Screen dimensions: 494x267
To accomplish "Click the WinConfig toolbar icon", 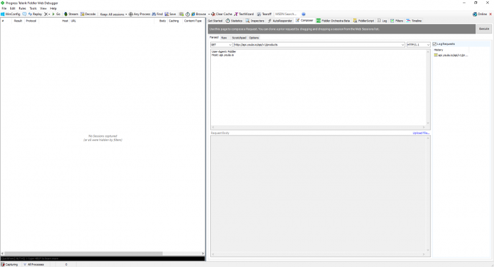I will (x=3, y=14).
